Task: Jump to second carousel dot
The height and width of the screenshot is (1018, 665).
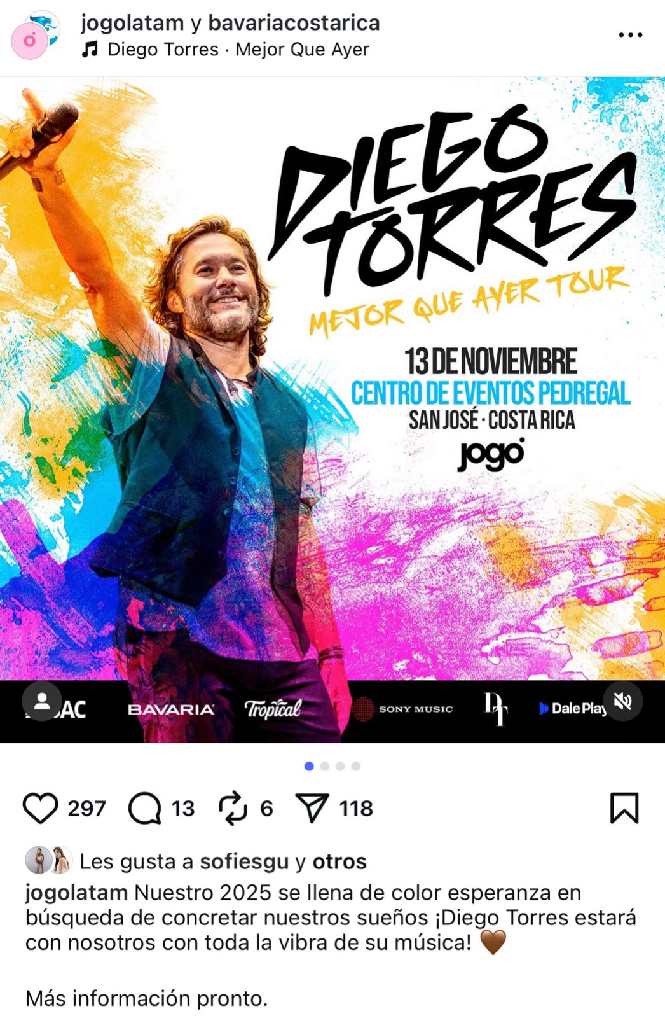Action: [325, 766]
